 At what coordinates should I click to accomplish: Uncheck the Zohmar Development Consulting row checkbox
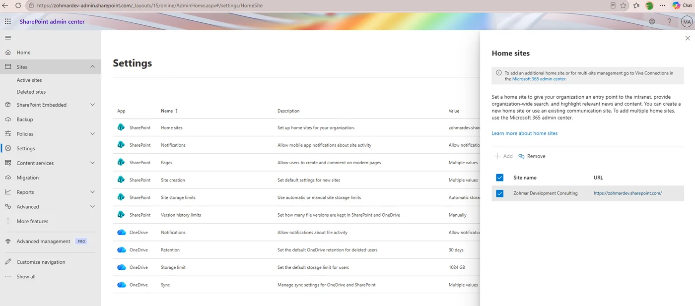pos(500,193)
